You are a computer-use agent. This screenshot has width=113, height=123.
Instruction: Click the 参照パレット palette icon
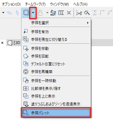[x=26, y=113]
